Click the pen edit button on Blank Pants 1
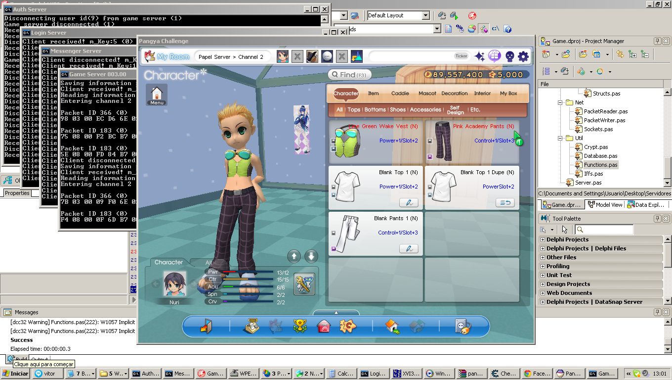The image size is (672, 380). (409, 249)
